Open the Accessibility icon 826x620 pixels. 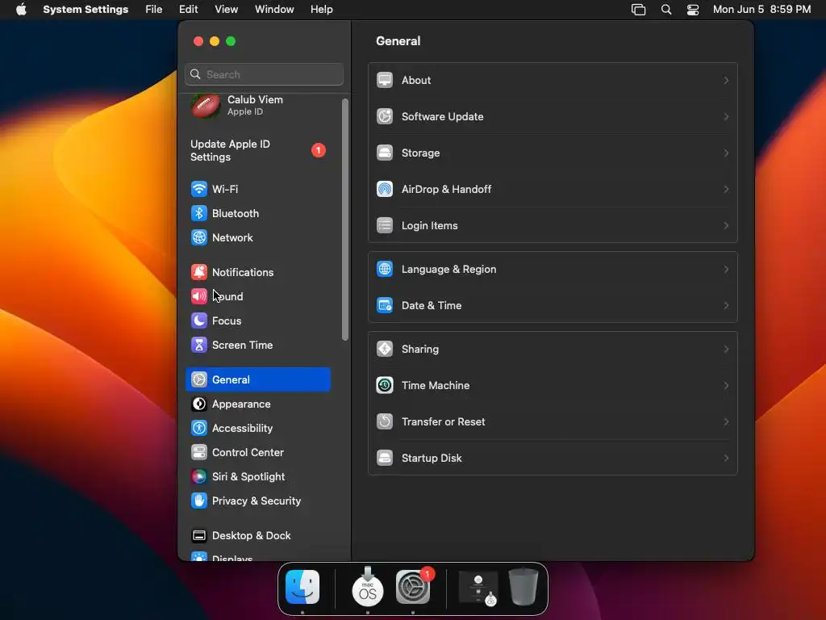[x=198, y=428]
